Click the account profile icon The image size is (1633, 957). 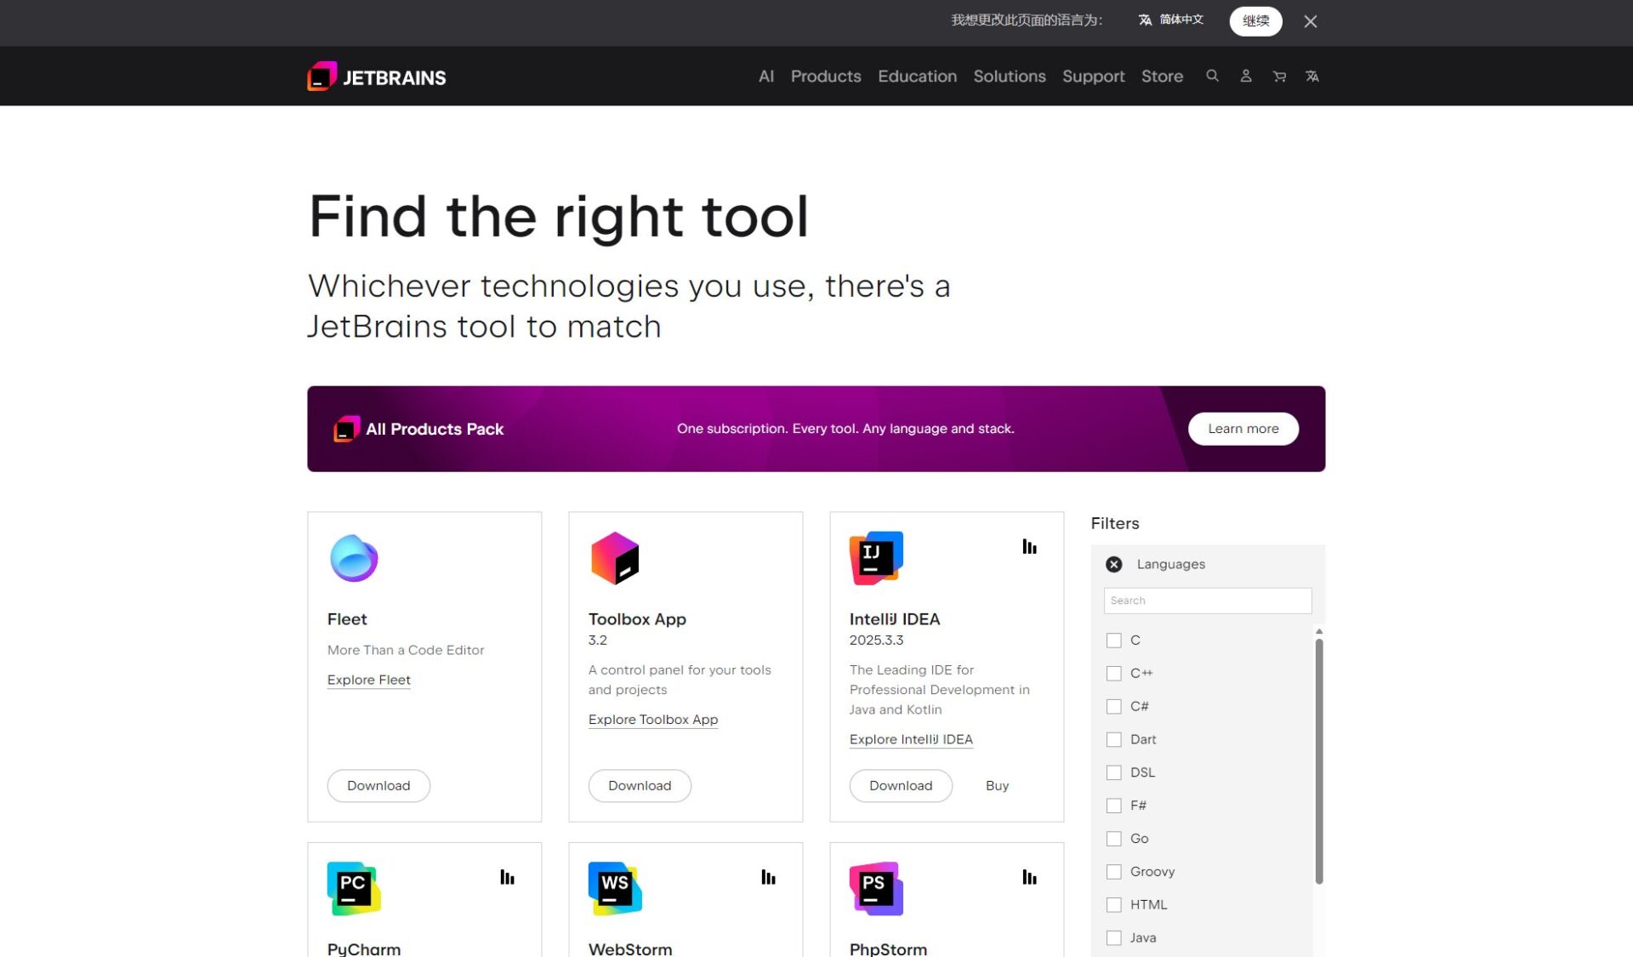[1245, 76]
